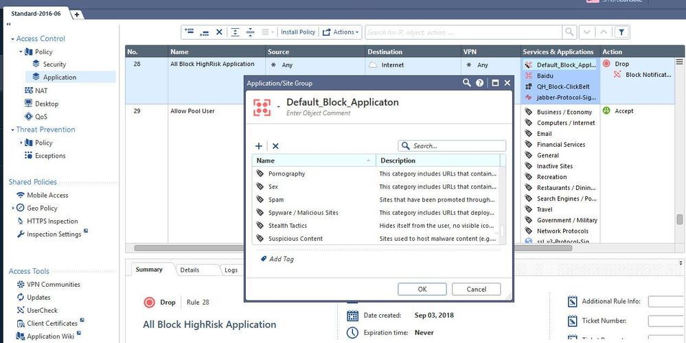
Task: Collapse the left navigation pane
Action: pos(9,25)
